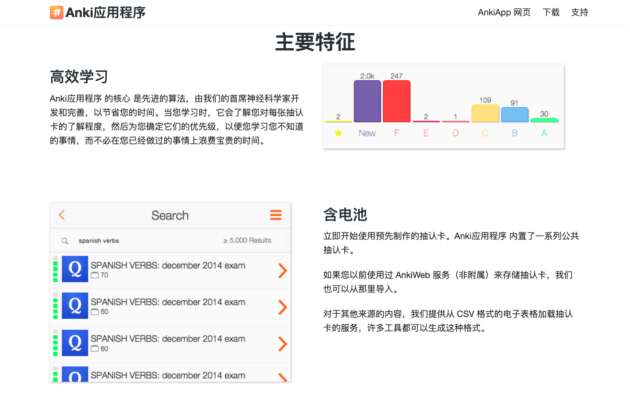The width and height of the screenshot is (630, 394).
Task: Select the purple New bar in the chart
Action: (x=367, y=101)
